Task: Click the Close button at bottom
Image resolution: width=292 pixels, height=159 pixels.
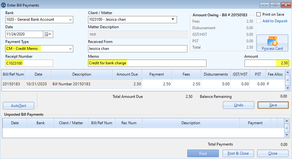Action: [x=273, y=153]
